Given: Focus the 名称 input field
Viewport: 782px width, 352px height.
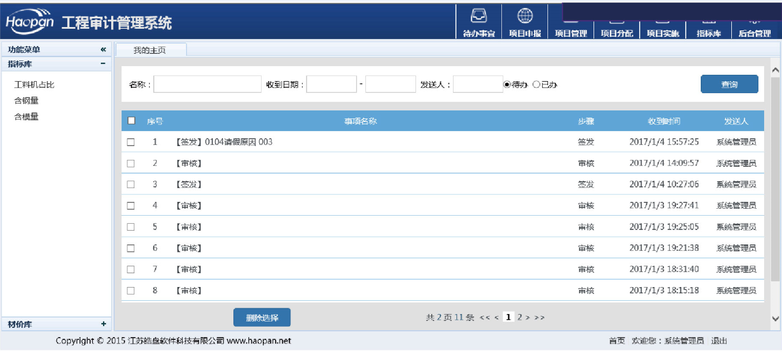Looking at the screenshot, I should click(x=207, y=85).
